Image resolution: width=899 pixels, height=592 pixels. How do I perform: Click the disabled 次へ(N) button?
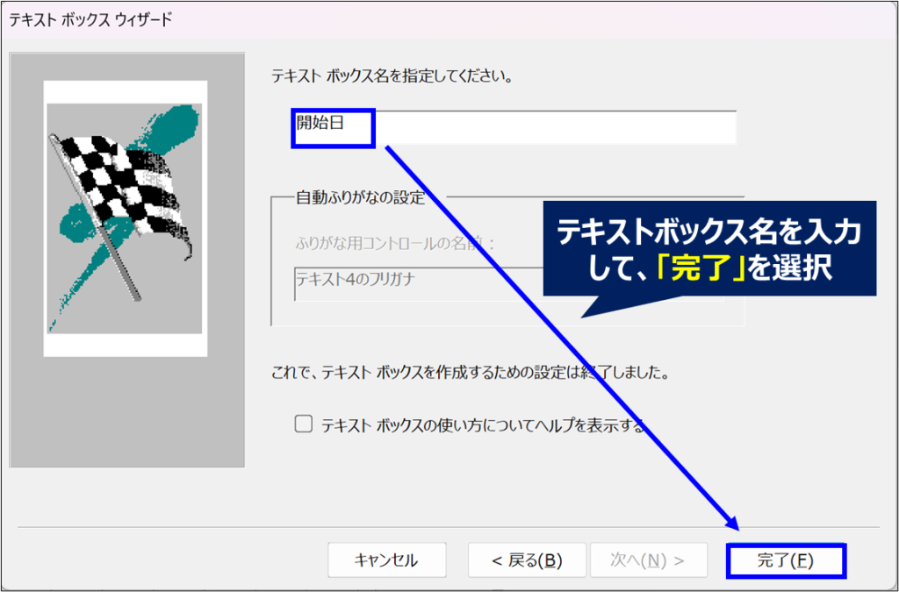[x=648, y=560]
